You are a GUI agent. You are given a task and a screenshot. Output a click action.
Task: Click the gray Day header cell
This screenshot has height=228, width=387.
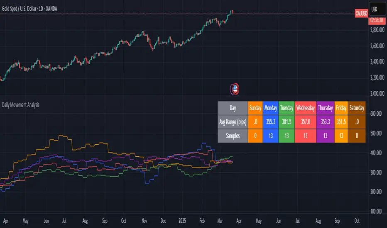(233, 108)
